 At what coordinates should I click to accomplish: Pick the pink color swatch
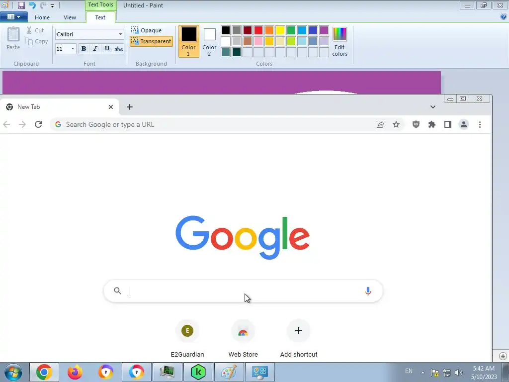point(258,41)
